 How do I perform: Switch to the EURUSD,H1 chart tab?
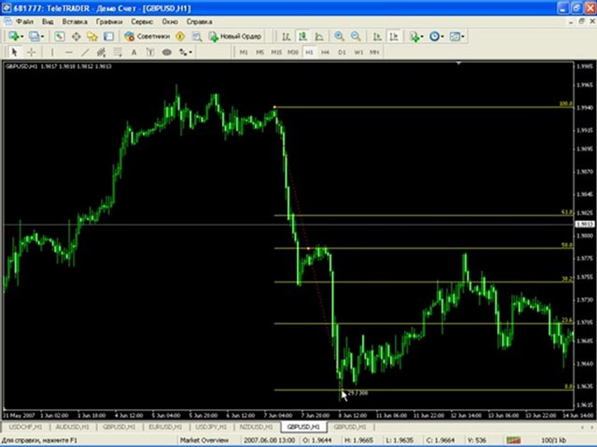coord(165,427)
